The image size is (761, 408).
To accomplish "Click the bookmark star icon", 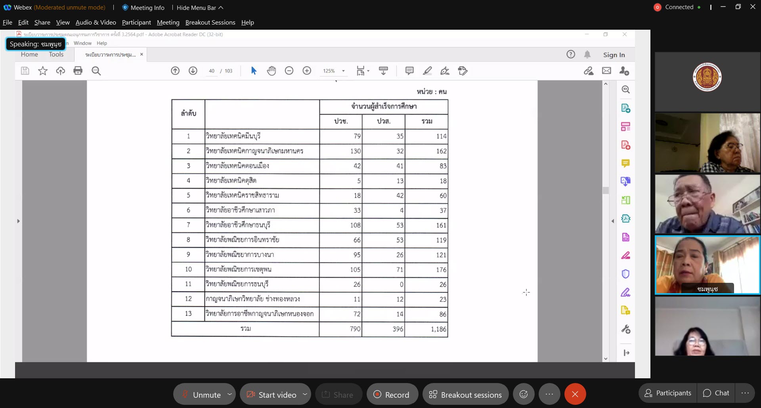I will pyautogui.click(x=43, y=71).
